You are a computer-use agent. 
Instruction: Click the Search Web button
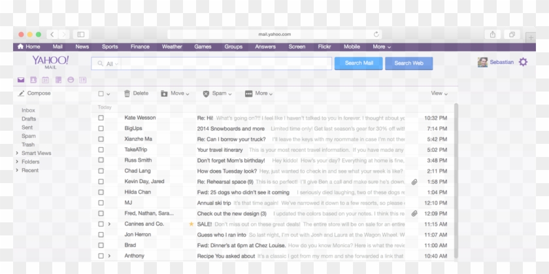pyautogui.click(x=409, y=63)
